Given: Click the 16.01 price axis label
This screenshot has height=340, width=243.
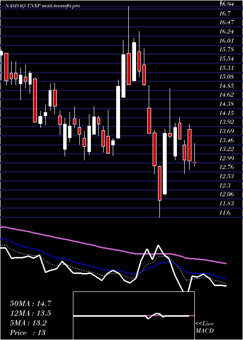Looking at the screenshot, I should 227,41.
